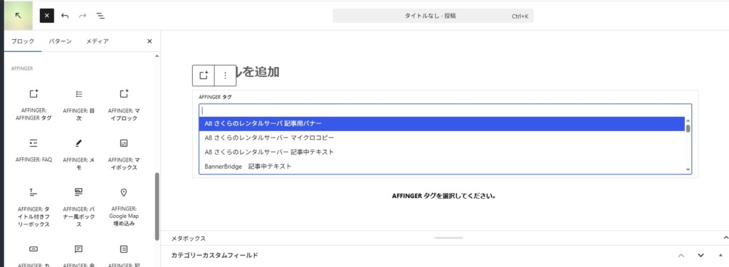729x267 pixels.
Task: Select A8 さくらのレンタルサーバー 記事中テキスト option
Action: 441,152
